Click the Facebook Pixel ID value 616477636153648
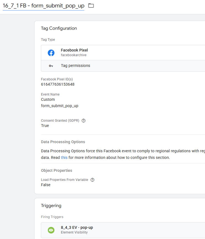Screen dimensions: 205x239 tap(58, 85)
